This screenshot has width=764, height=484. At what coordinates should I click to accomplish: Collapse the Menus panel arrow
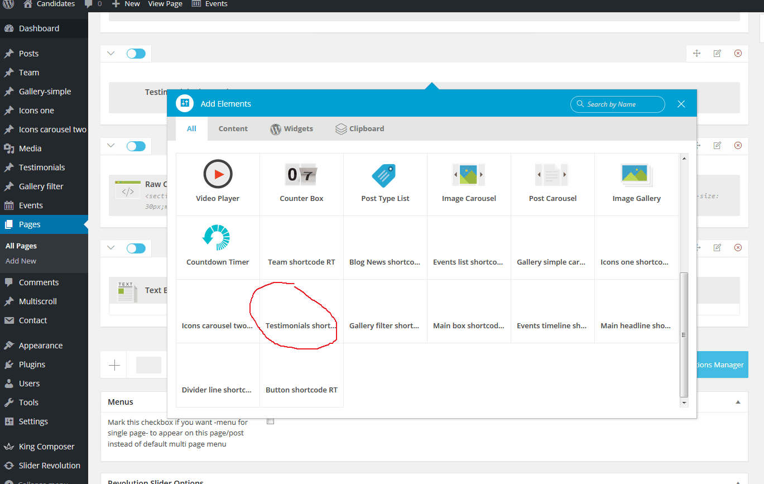click(738, 402)
